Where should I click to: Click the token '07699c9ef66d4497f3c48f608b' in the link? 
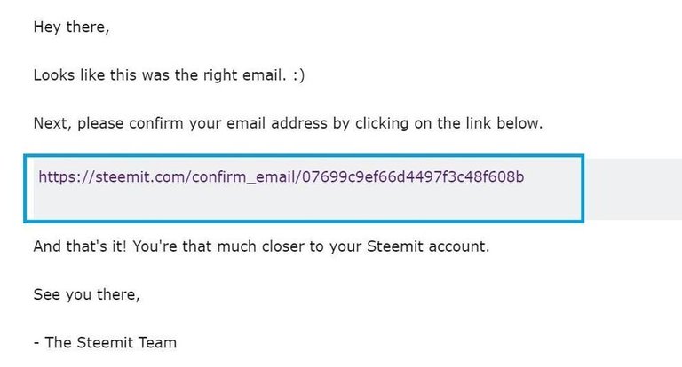(x=413, y=176)
